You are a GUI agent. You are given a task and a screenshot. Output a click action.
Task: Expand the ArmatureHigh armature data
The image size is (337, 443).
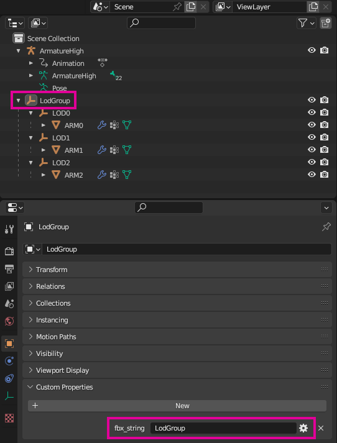click(x=31, y=76)
